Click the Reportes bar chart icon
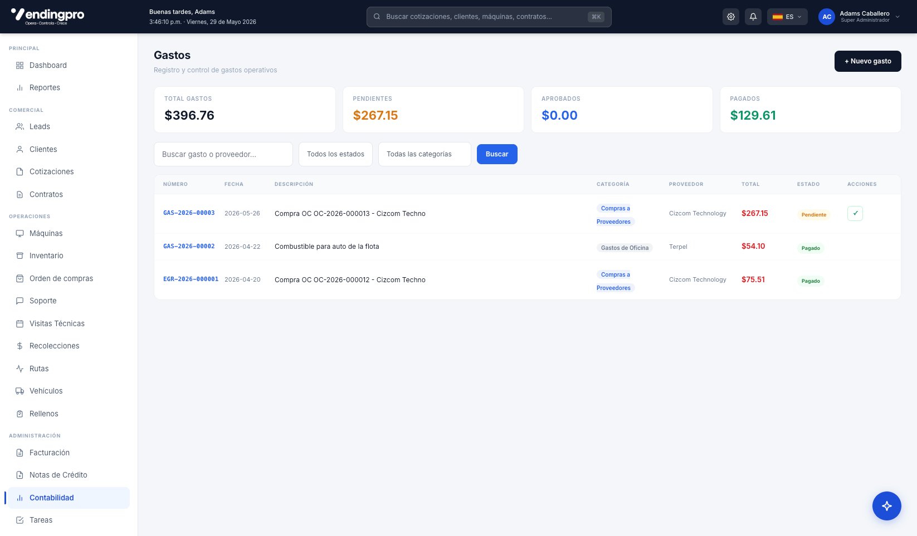Viewport: 917px width, 536px height. point(20,87)
